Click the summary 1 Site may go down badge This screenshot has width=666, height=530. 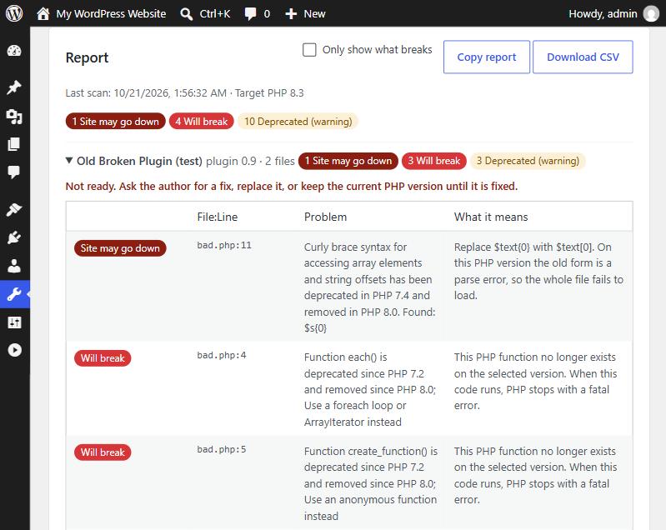(116, 122)
